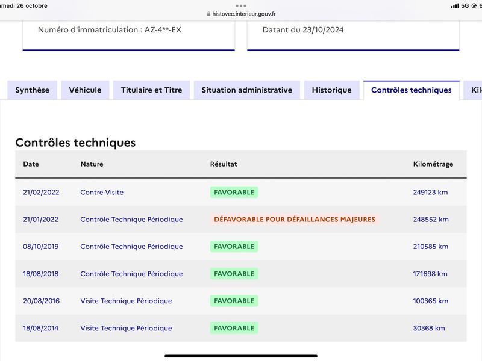Click FAVORABLE badge for 18/08/2018
Image resolution: width=482 pixels, height=361 pixels.
pyautogui.click(x=234, y=274)
